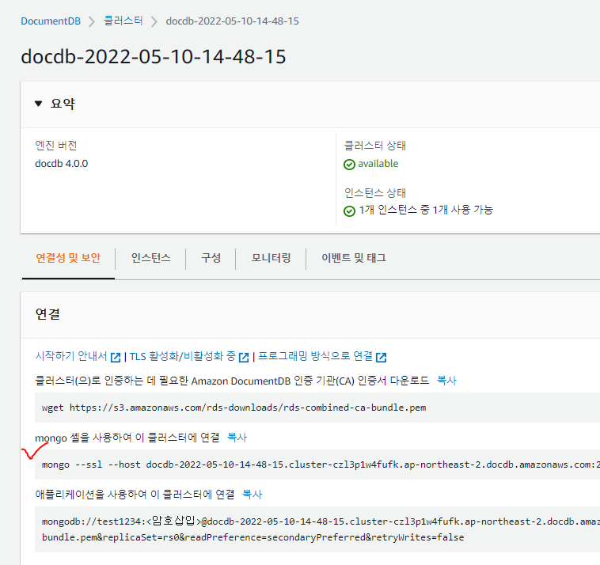
Task: Open the 이벤트 및 태그 tab
Action: (353, 258)
